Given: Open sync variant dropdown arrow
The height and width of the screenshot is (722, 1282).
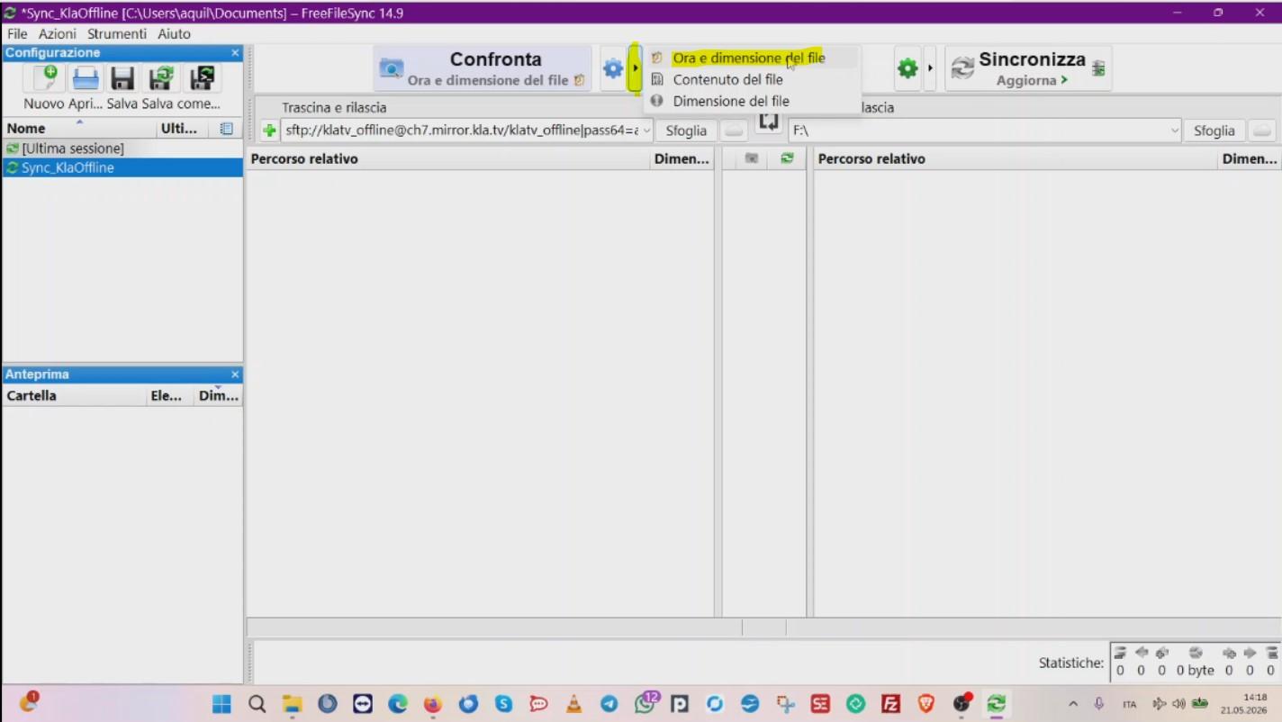Looking at the screenshot, I should click(x=930, y=68).
